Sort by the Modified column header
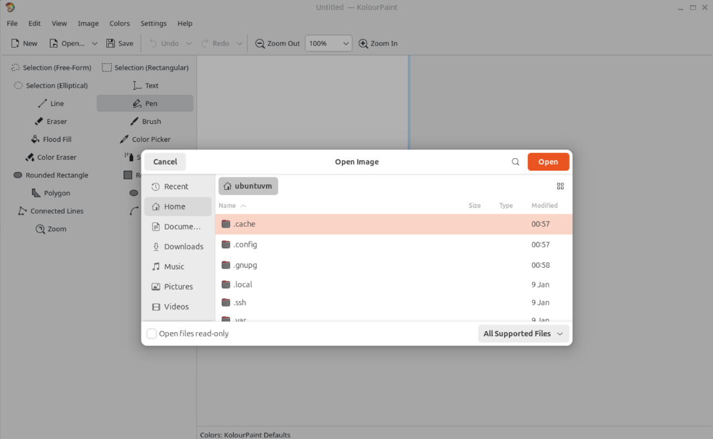 (x=545, y=206)
